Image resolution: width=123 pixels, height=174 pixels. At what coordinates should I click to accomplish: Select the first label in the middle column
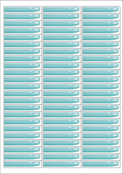coord(62,10)
